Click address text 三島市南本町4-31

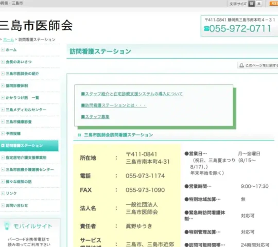pos(148,162)
